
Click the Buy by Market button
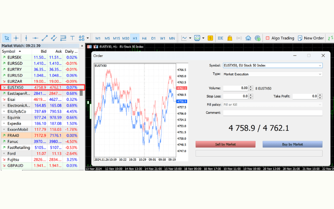pos(292,144)
